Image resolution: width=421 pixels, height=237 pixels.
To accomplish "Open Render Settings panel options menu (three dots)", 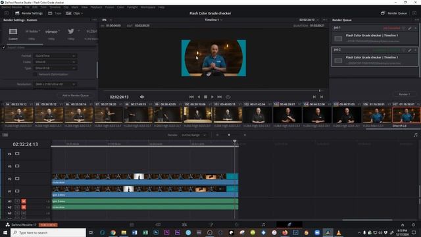I will 94,20.
